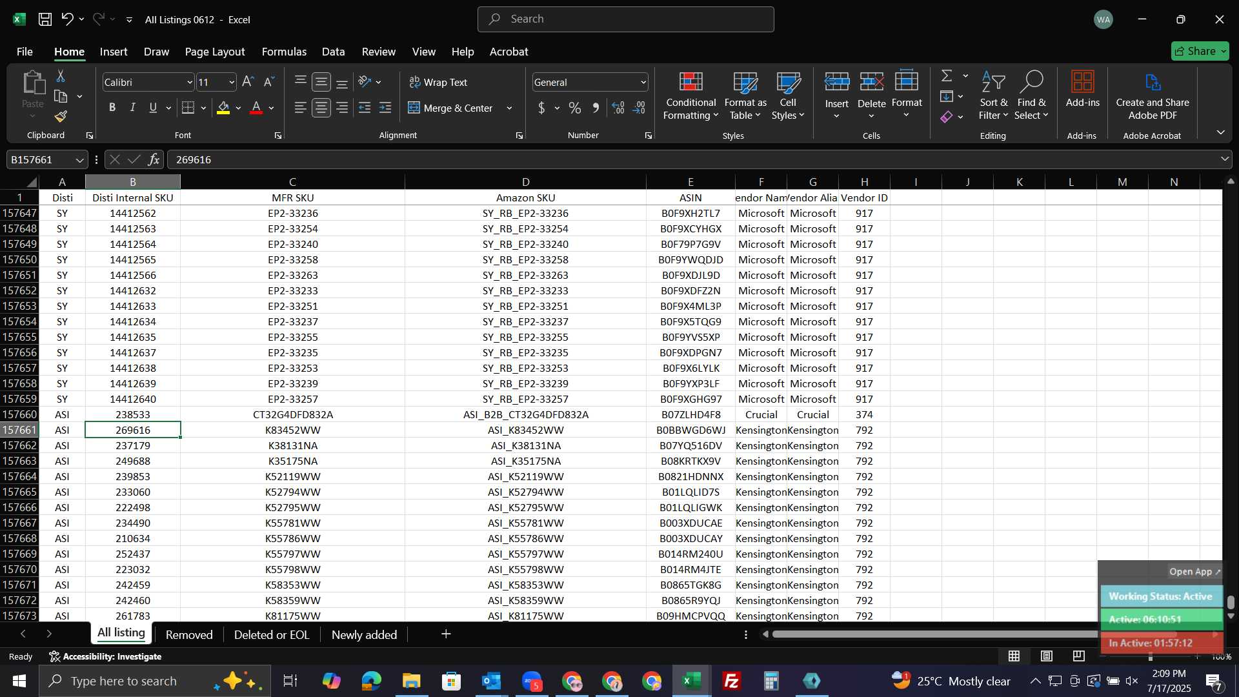The height and width of the screenshot is (697, 1239).
Task: Click Sort & Filter button
Action: (993, 95)
